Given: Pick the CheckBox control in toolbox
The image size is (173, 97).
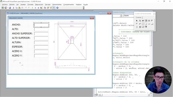Looking at the screenshot, I should click(x=152, y=20).
